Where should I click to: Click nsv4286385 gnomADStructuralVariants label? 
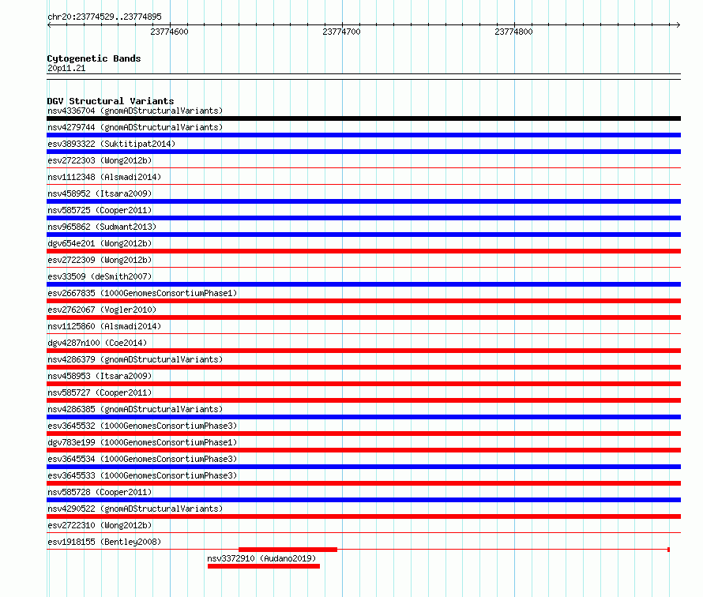click(x=135, y=409)
